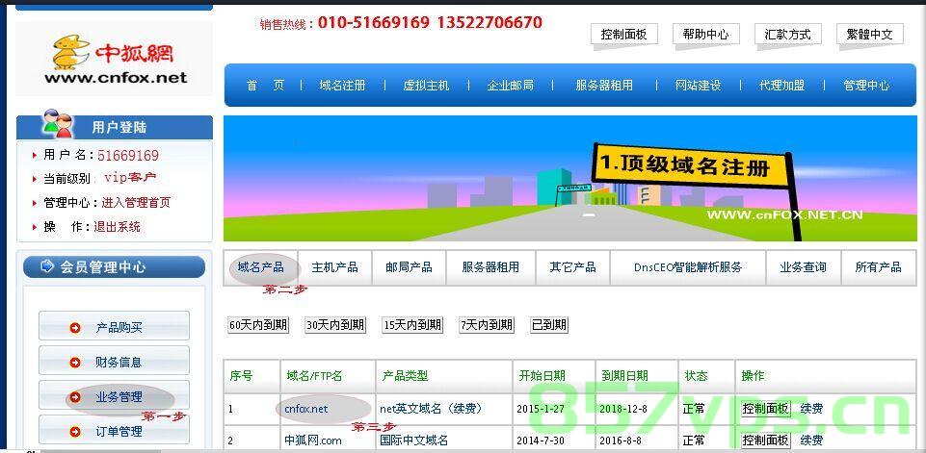Open 帮助中心 top button
Image resolution: width=926 pixels, height=453 pixels.
point(705,35)
